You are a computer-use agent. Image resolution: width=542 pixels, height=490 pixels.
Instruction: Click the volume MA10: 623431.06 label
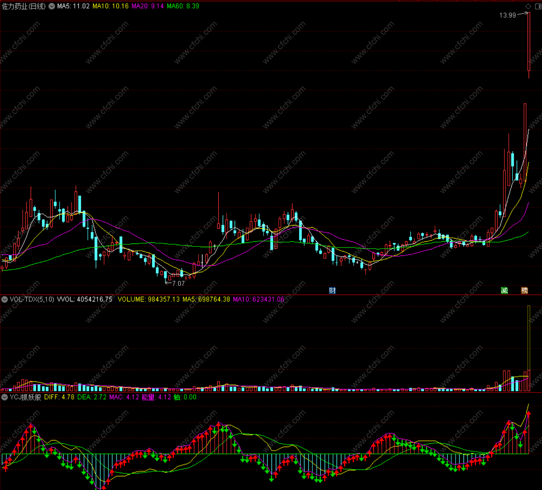[259, 299]
